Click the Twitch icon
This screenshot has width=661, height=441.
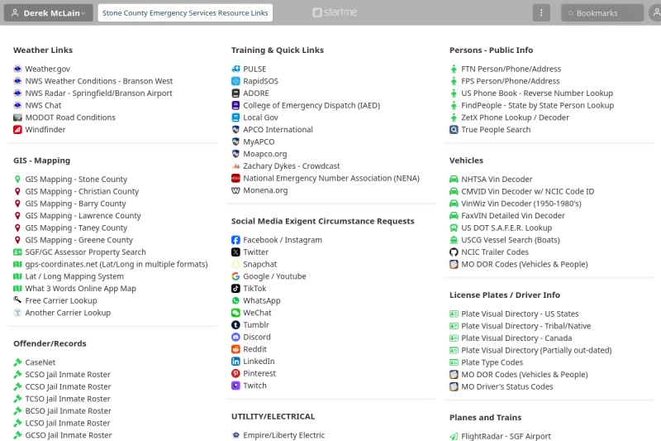click(235, 386)
